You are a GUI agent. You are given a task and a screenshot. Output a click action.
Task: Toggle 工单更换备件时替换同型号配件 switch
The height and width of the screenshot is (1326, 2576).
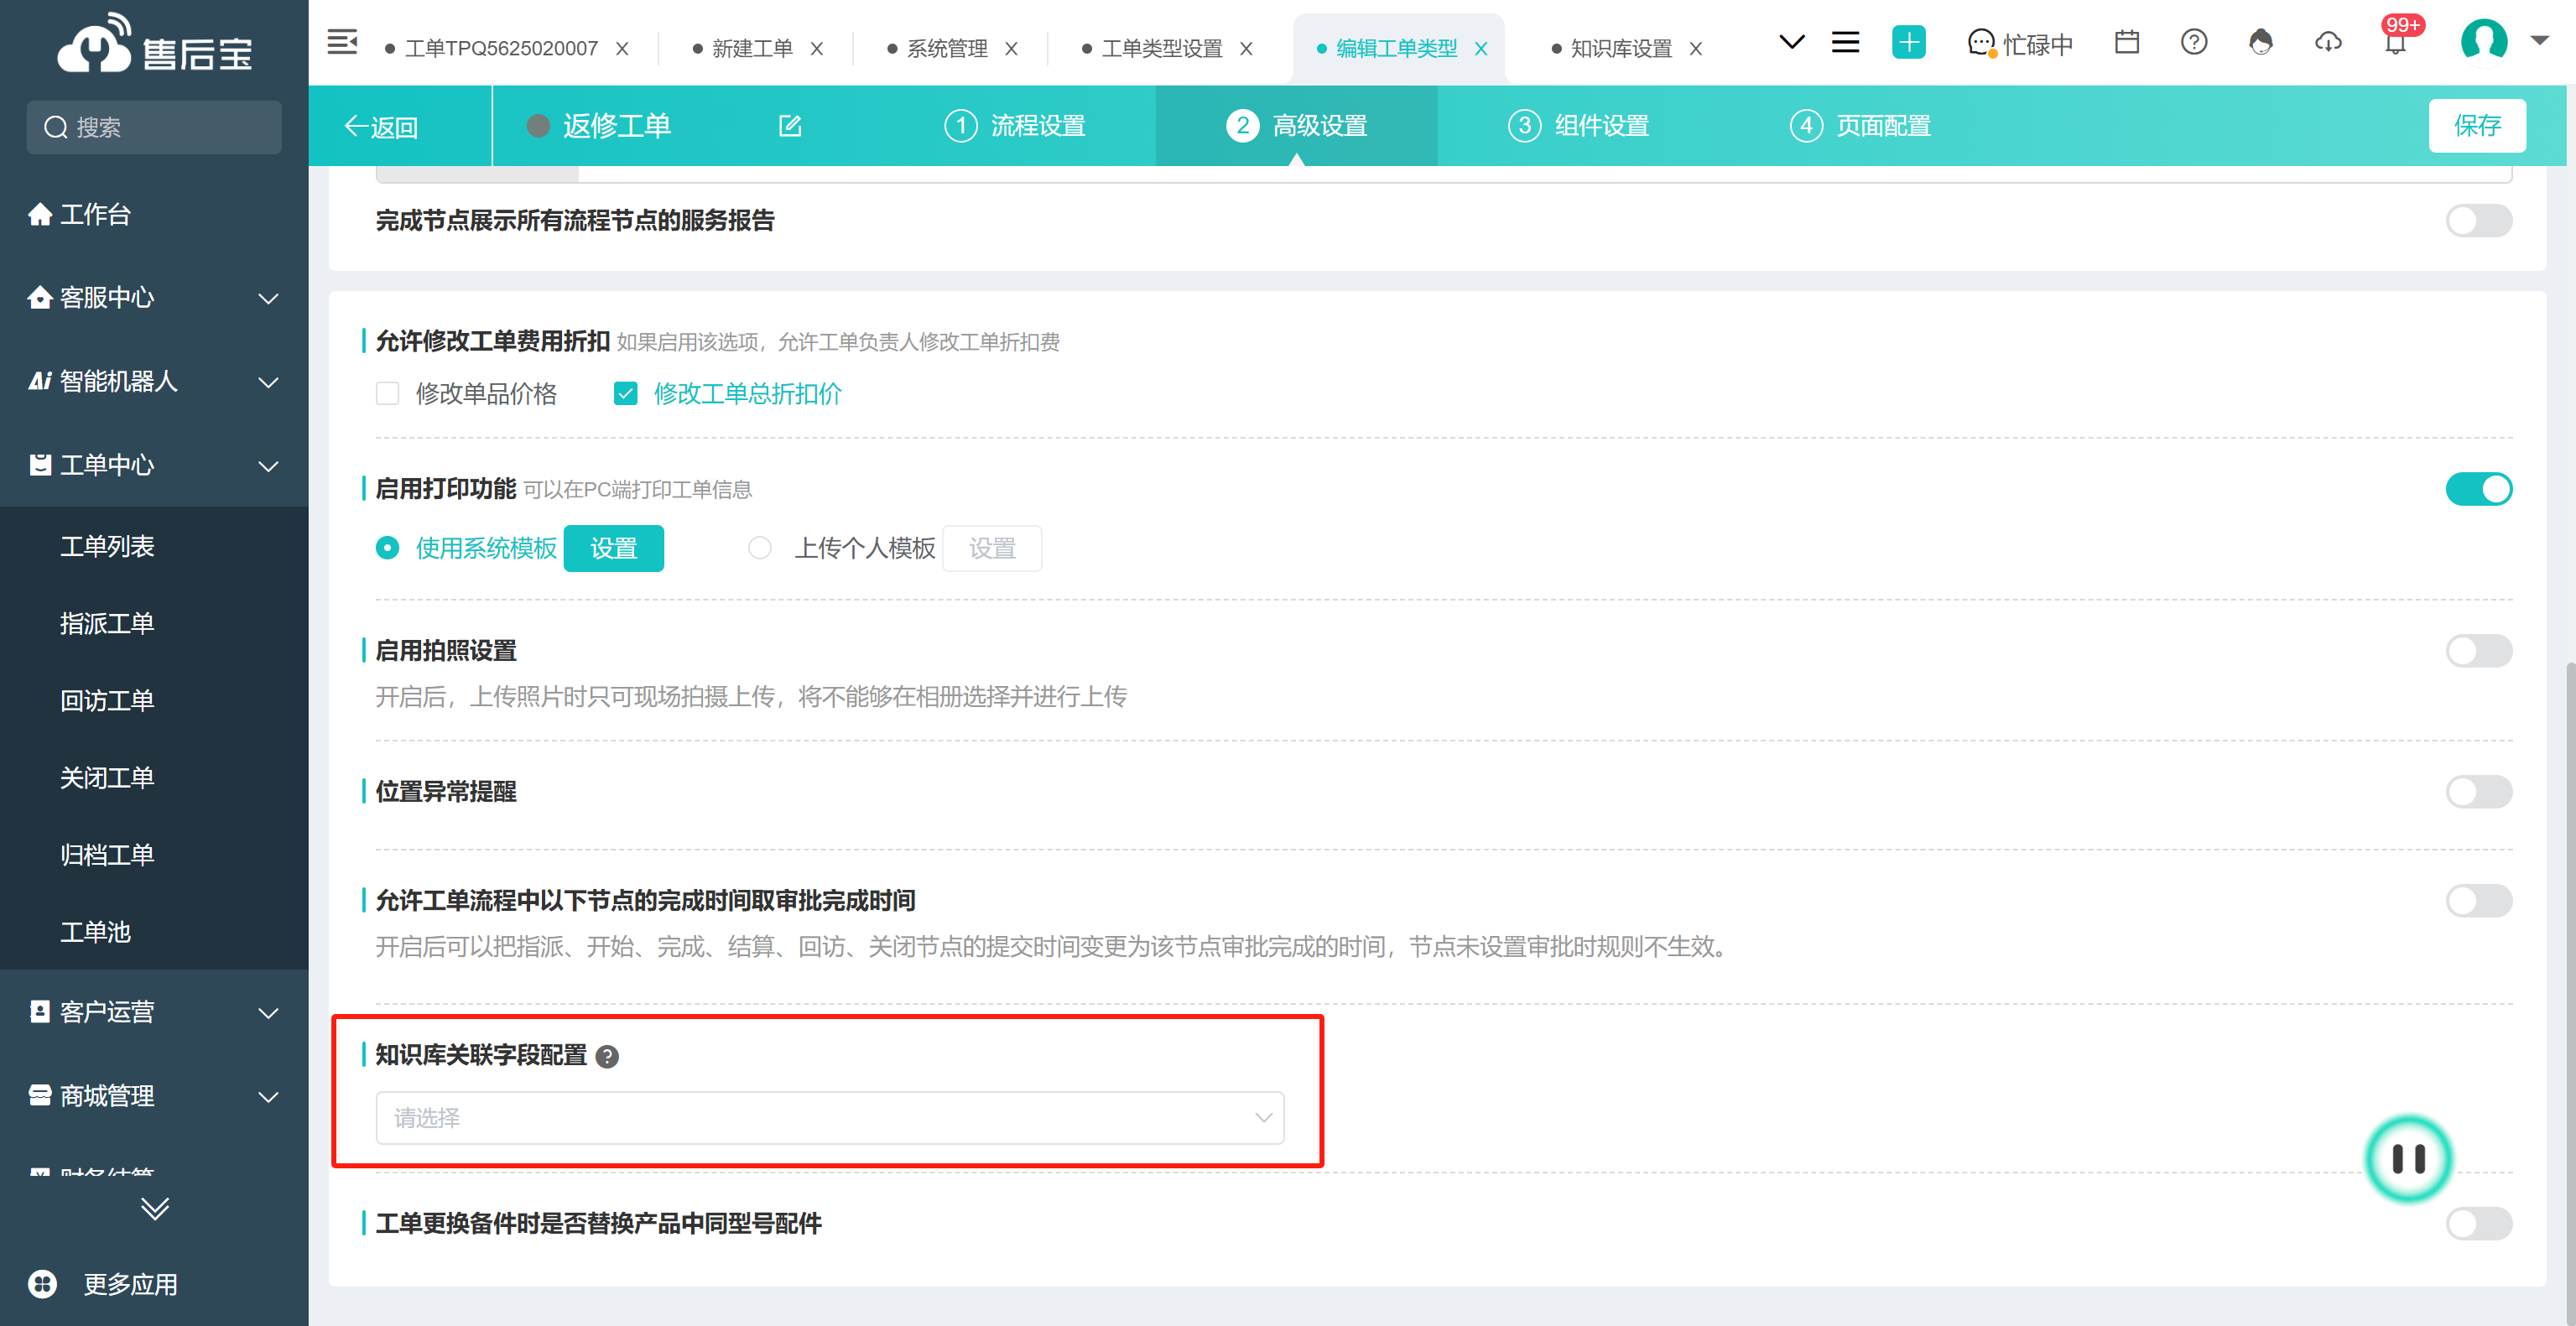click(2478, 1223)
